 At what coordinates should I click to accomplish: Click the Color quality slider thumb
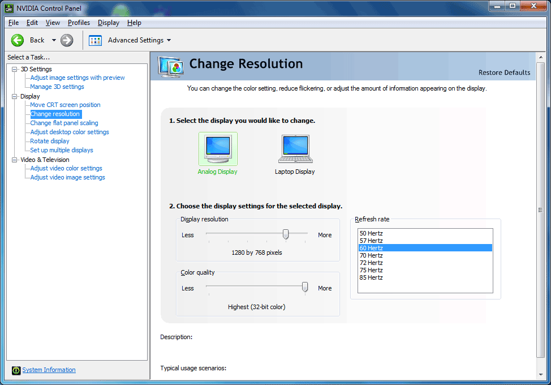coord(305,287)
